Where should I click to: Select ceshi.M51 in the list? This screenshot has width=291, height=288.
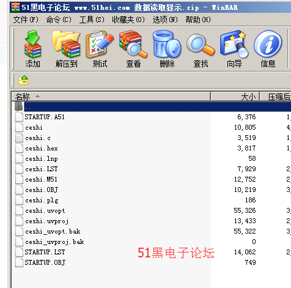tap(41, 179)
